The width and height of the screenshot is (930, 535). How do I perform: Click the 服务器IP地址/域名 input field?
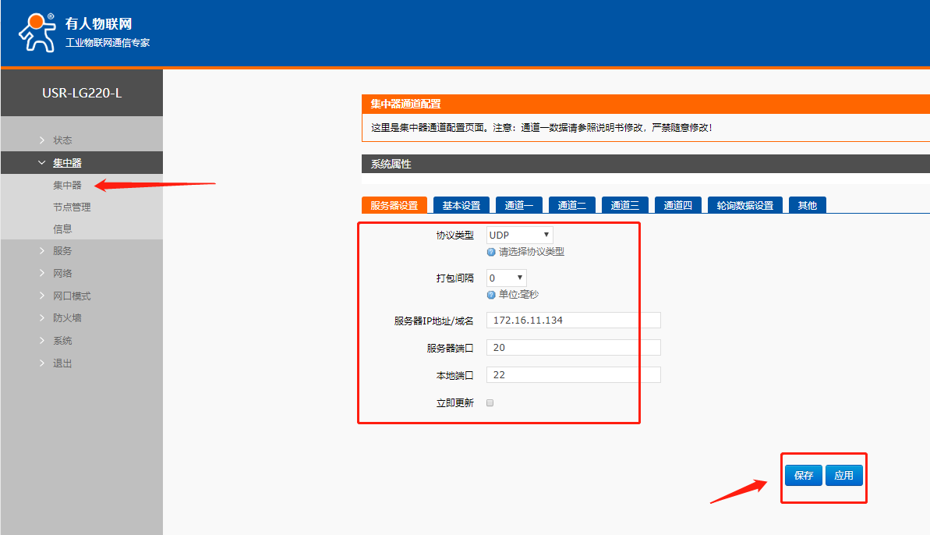[x=573, y=321]
